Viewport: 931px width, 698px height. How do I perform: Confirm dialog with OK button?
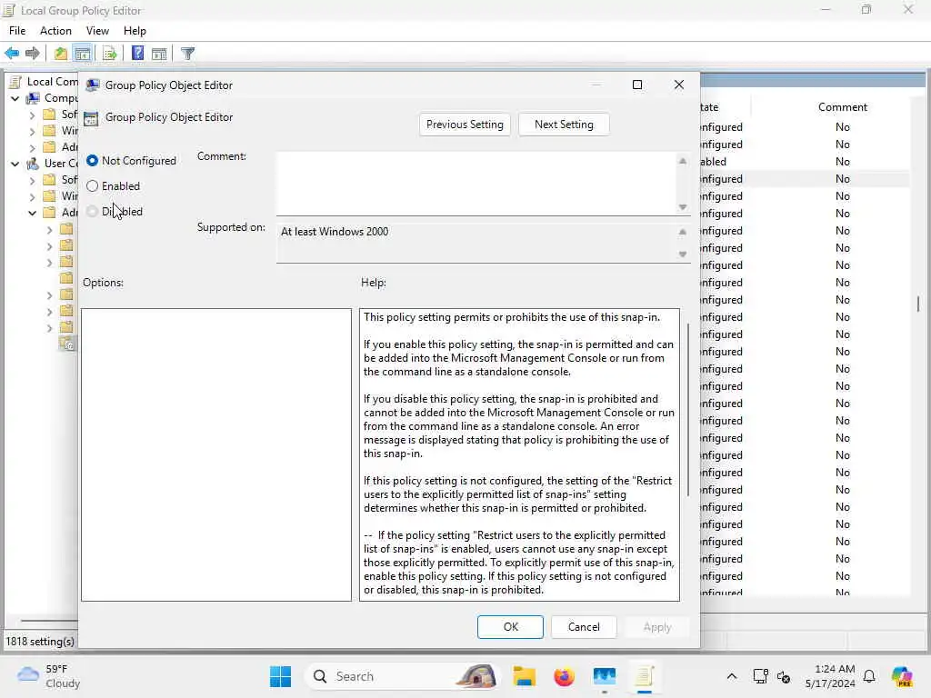[x=511, y=627]
